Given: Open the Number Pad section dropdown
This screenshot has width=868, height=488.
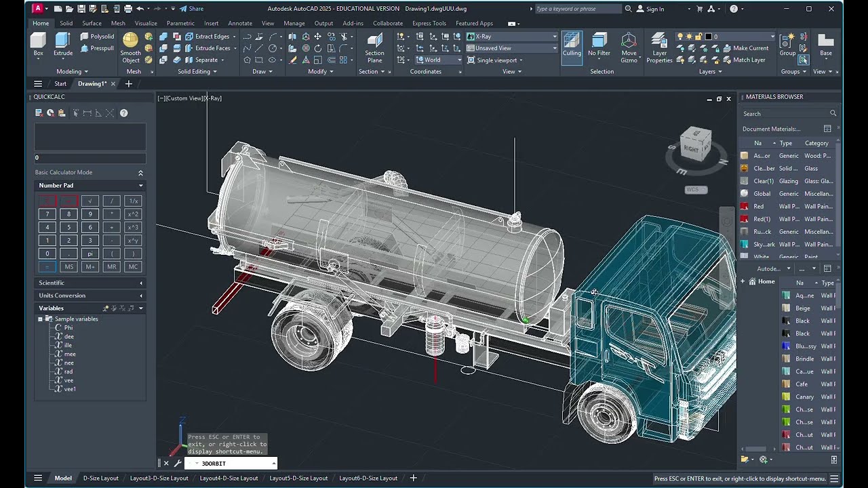Looking at the screenshot, I should [x=141, y=186].
